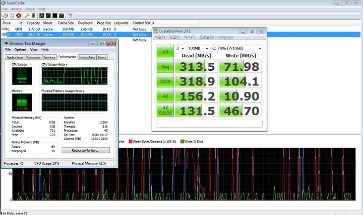Image resolution: width=363 pixels, height=215 pixels.
Task: Open Task Manager File menu
Action: (x=8, y=50)
